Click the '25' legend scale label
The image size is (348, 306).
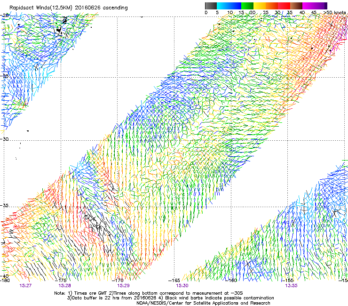[266, 13]
